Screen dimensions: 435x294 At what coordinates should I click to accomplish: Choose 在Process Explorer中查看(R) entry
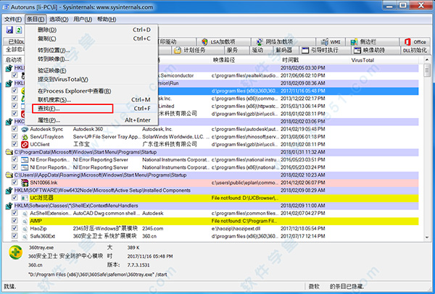coord(91,91)
